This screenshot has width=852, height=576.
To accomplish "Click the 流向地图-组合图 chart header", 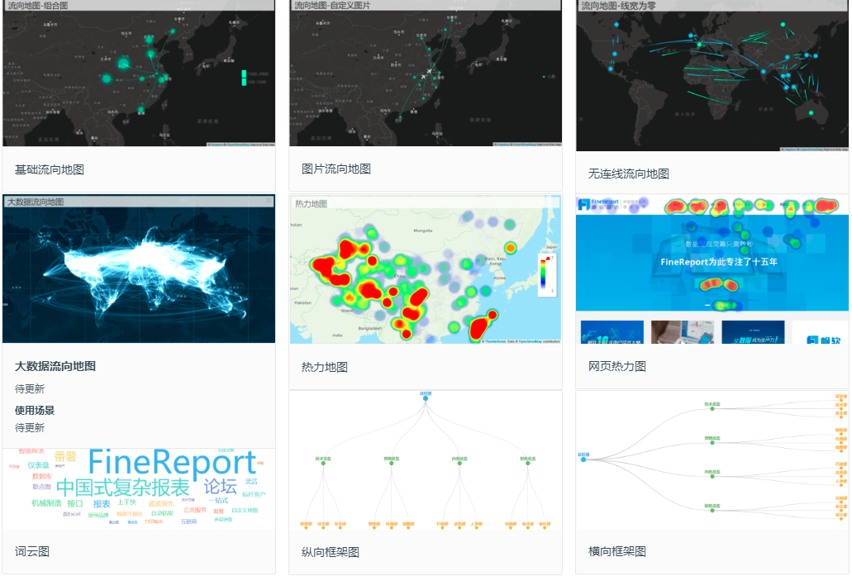I will point(139,6).
